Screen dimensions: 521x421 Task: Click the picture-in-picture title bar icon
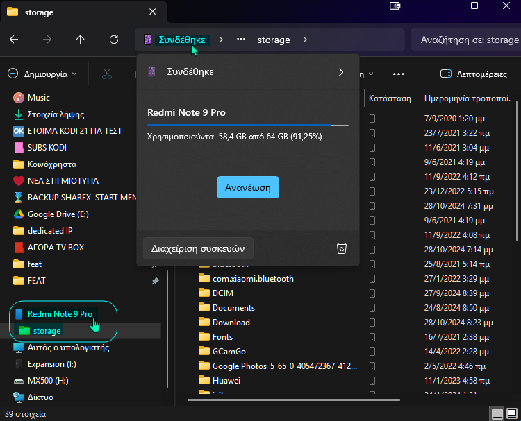click(395, 6)
